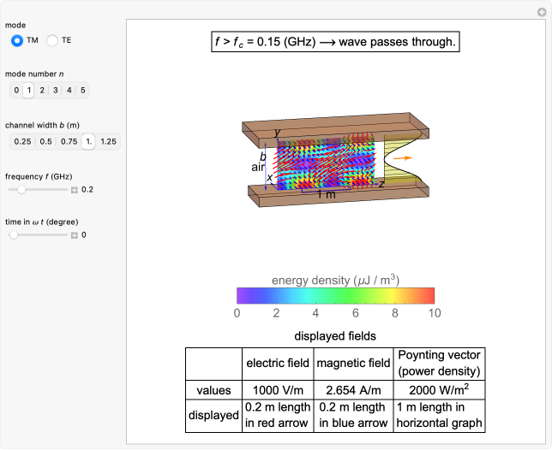
Task: Expand the frequency slider controls
Action: (75, 189)
